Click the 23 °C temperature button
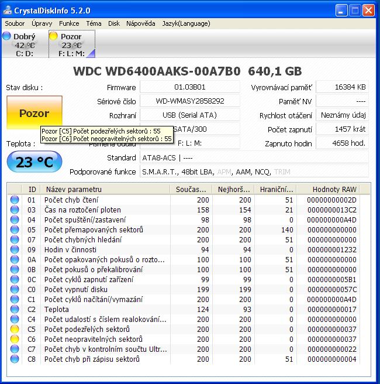The width and height of the screenshot is (380, 384). click(34, 162)
